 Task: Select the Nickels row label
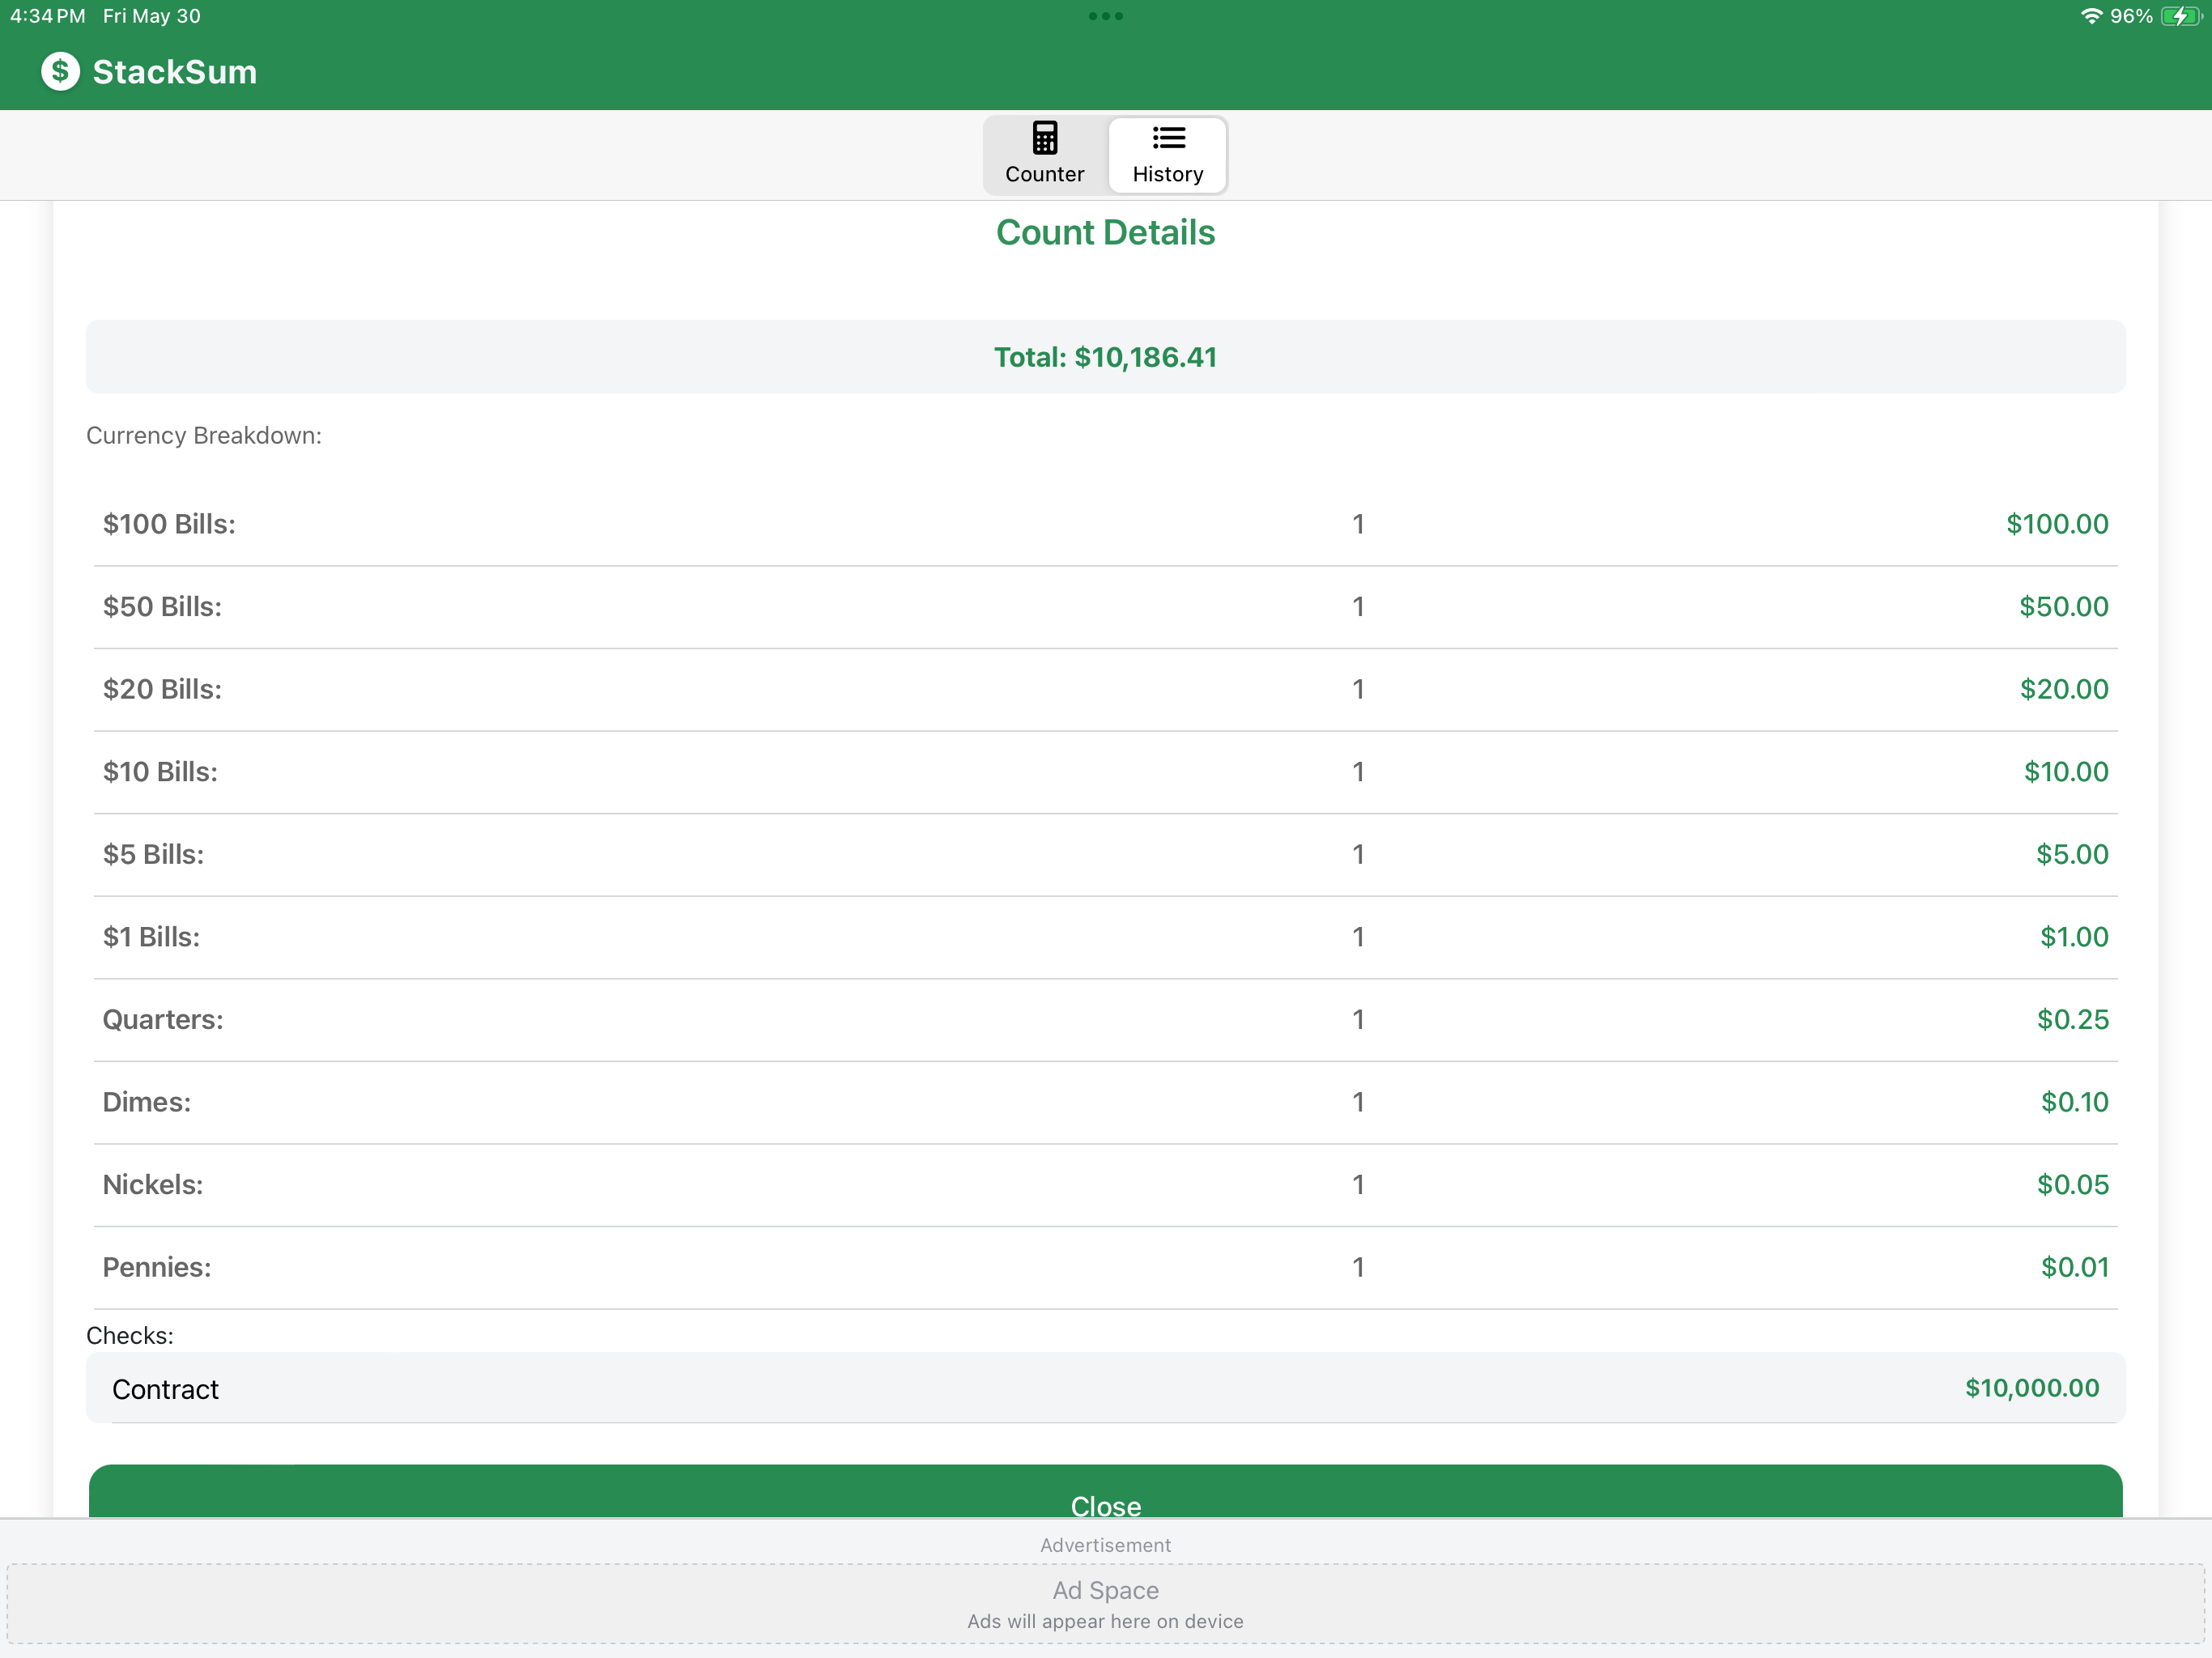[152, 1185]
